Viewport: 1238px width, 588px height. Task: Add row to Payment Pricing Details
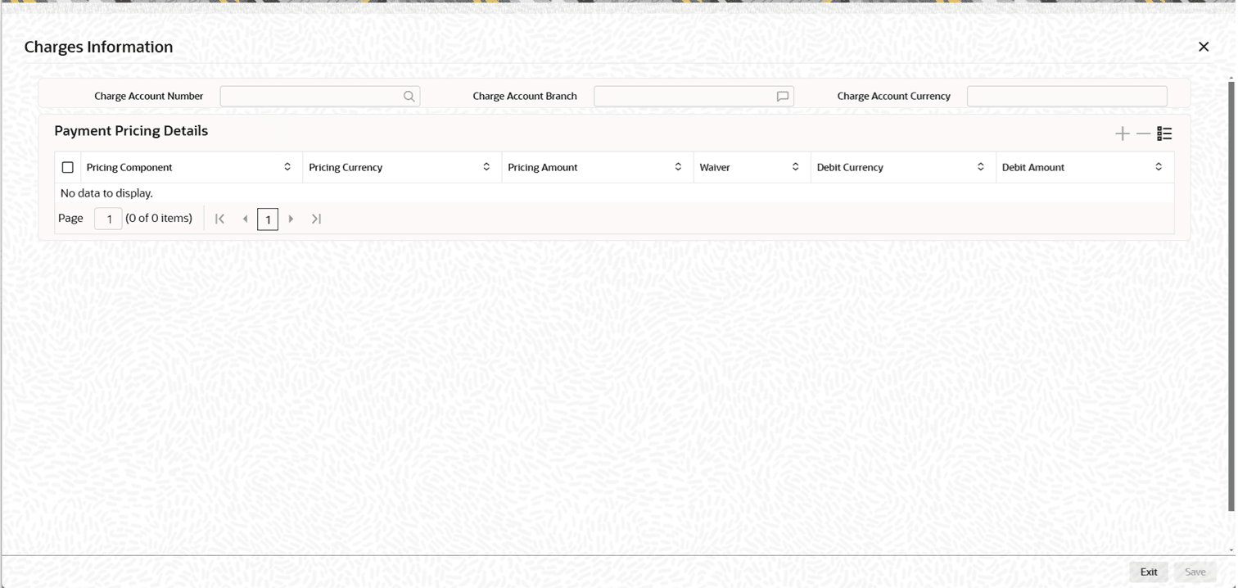pos(1123,133)
